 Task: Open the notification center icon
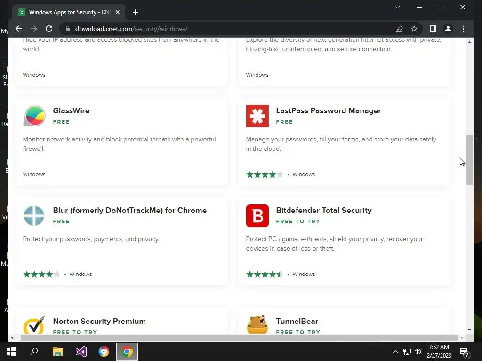click(x=465, y=352)
